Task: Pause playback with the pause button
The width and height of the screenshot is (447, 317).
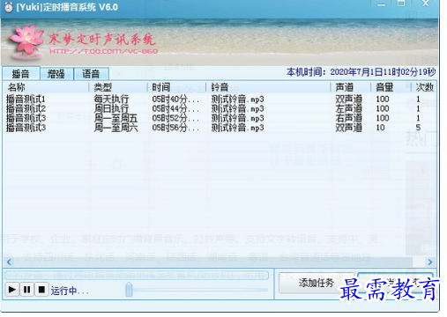Action: point(27,290)
